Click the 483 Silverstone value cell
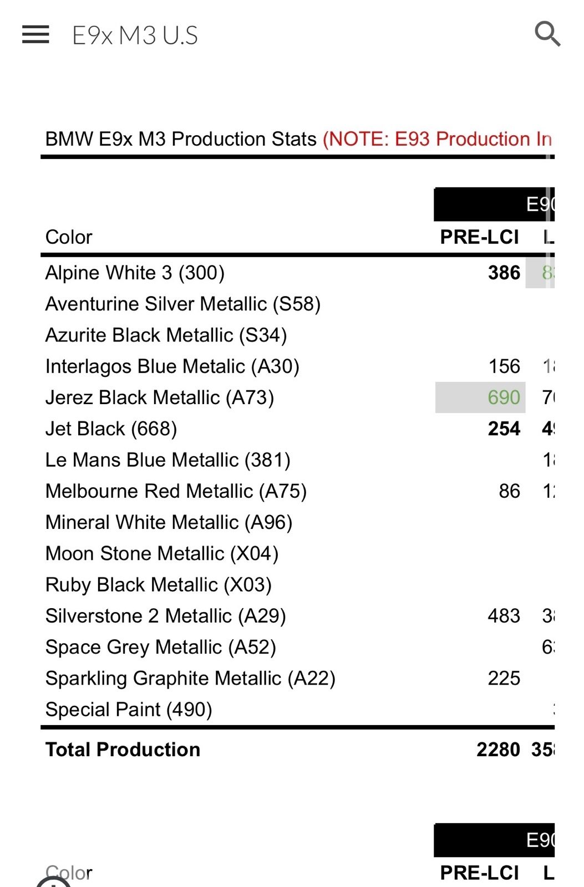The width and height of the screenshot is (584, 887). 504,616
